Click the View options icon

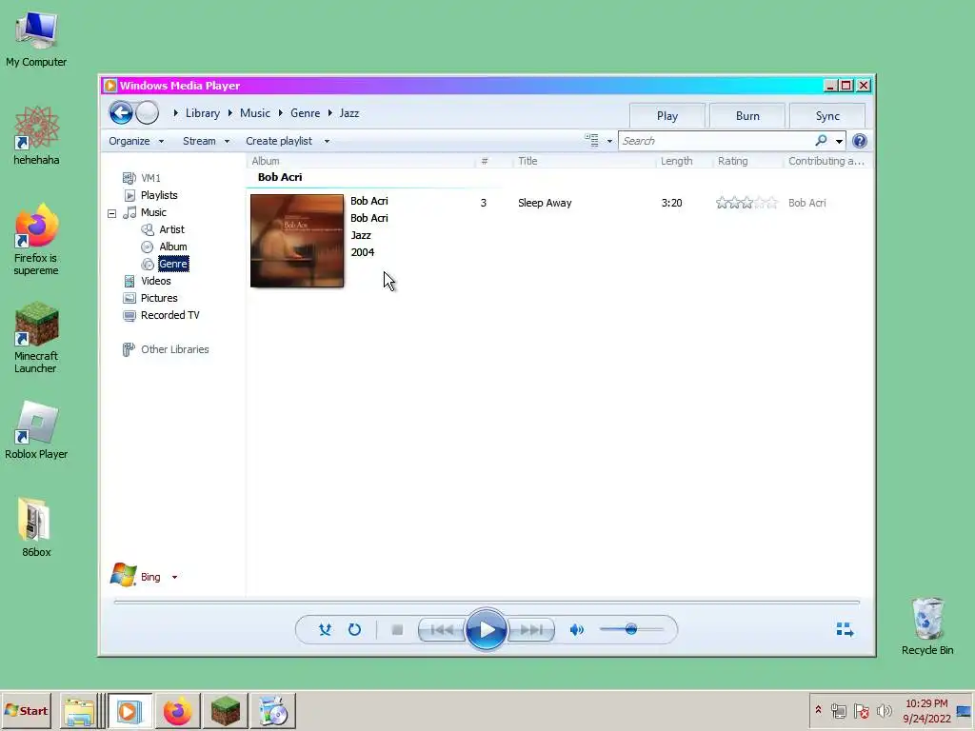(591, 141)
